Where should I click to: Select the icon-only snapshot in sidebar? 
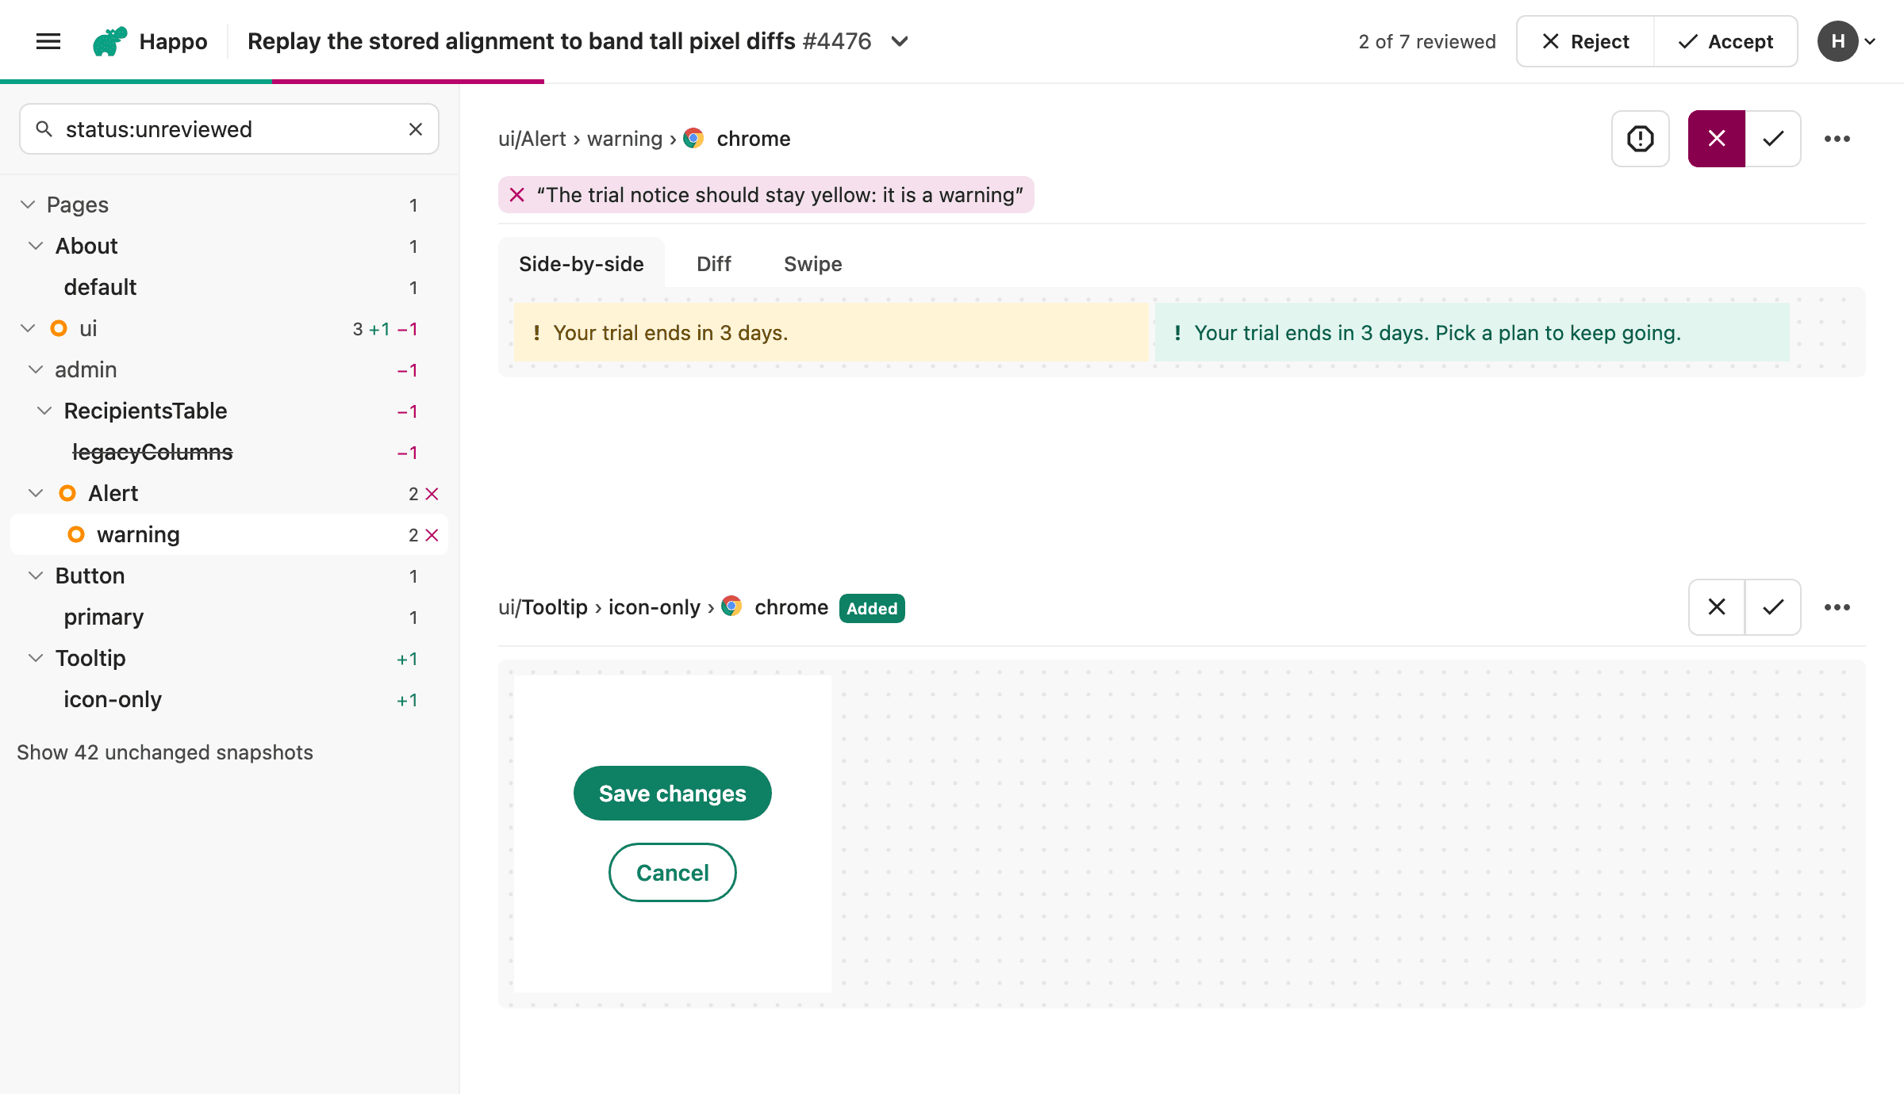229,699
